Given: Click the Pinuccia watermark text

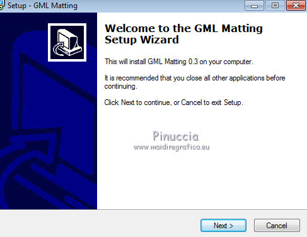Looking at the screenshot, I should pyautogui.click(x=176, y=136).
